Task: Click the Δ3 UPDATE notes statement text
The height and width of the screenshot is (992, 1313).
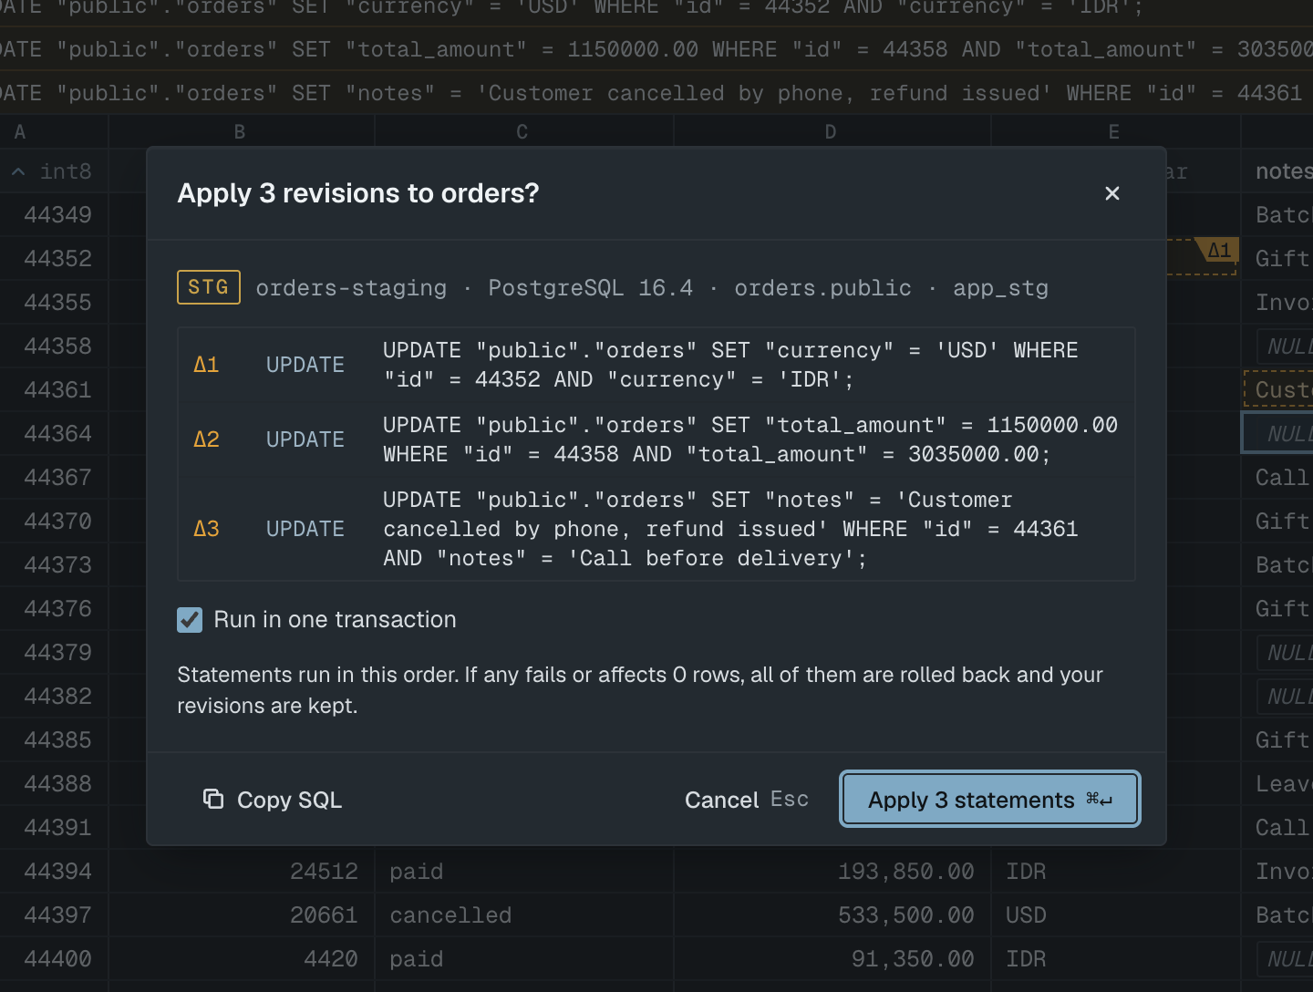Action: tap(730, 529)
